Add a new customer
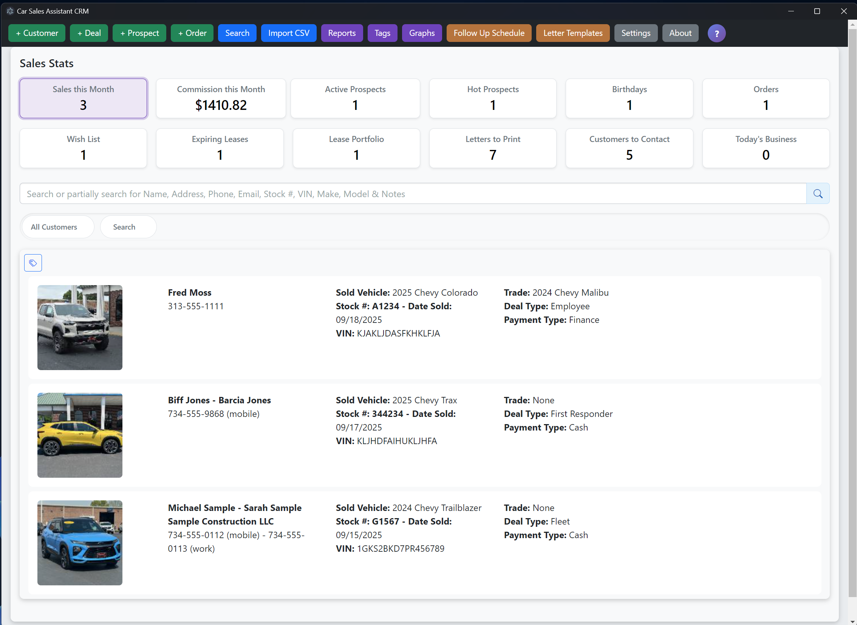The width and height of the screenshot is (857, 625). (x=37, y=33)
